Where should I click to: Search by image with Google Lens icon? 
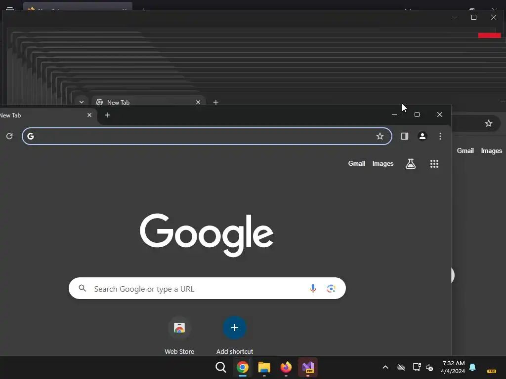coord(331,288)
